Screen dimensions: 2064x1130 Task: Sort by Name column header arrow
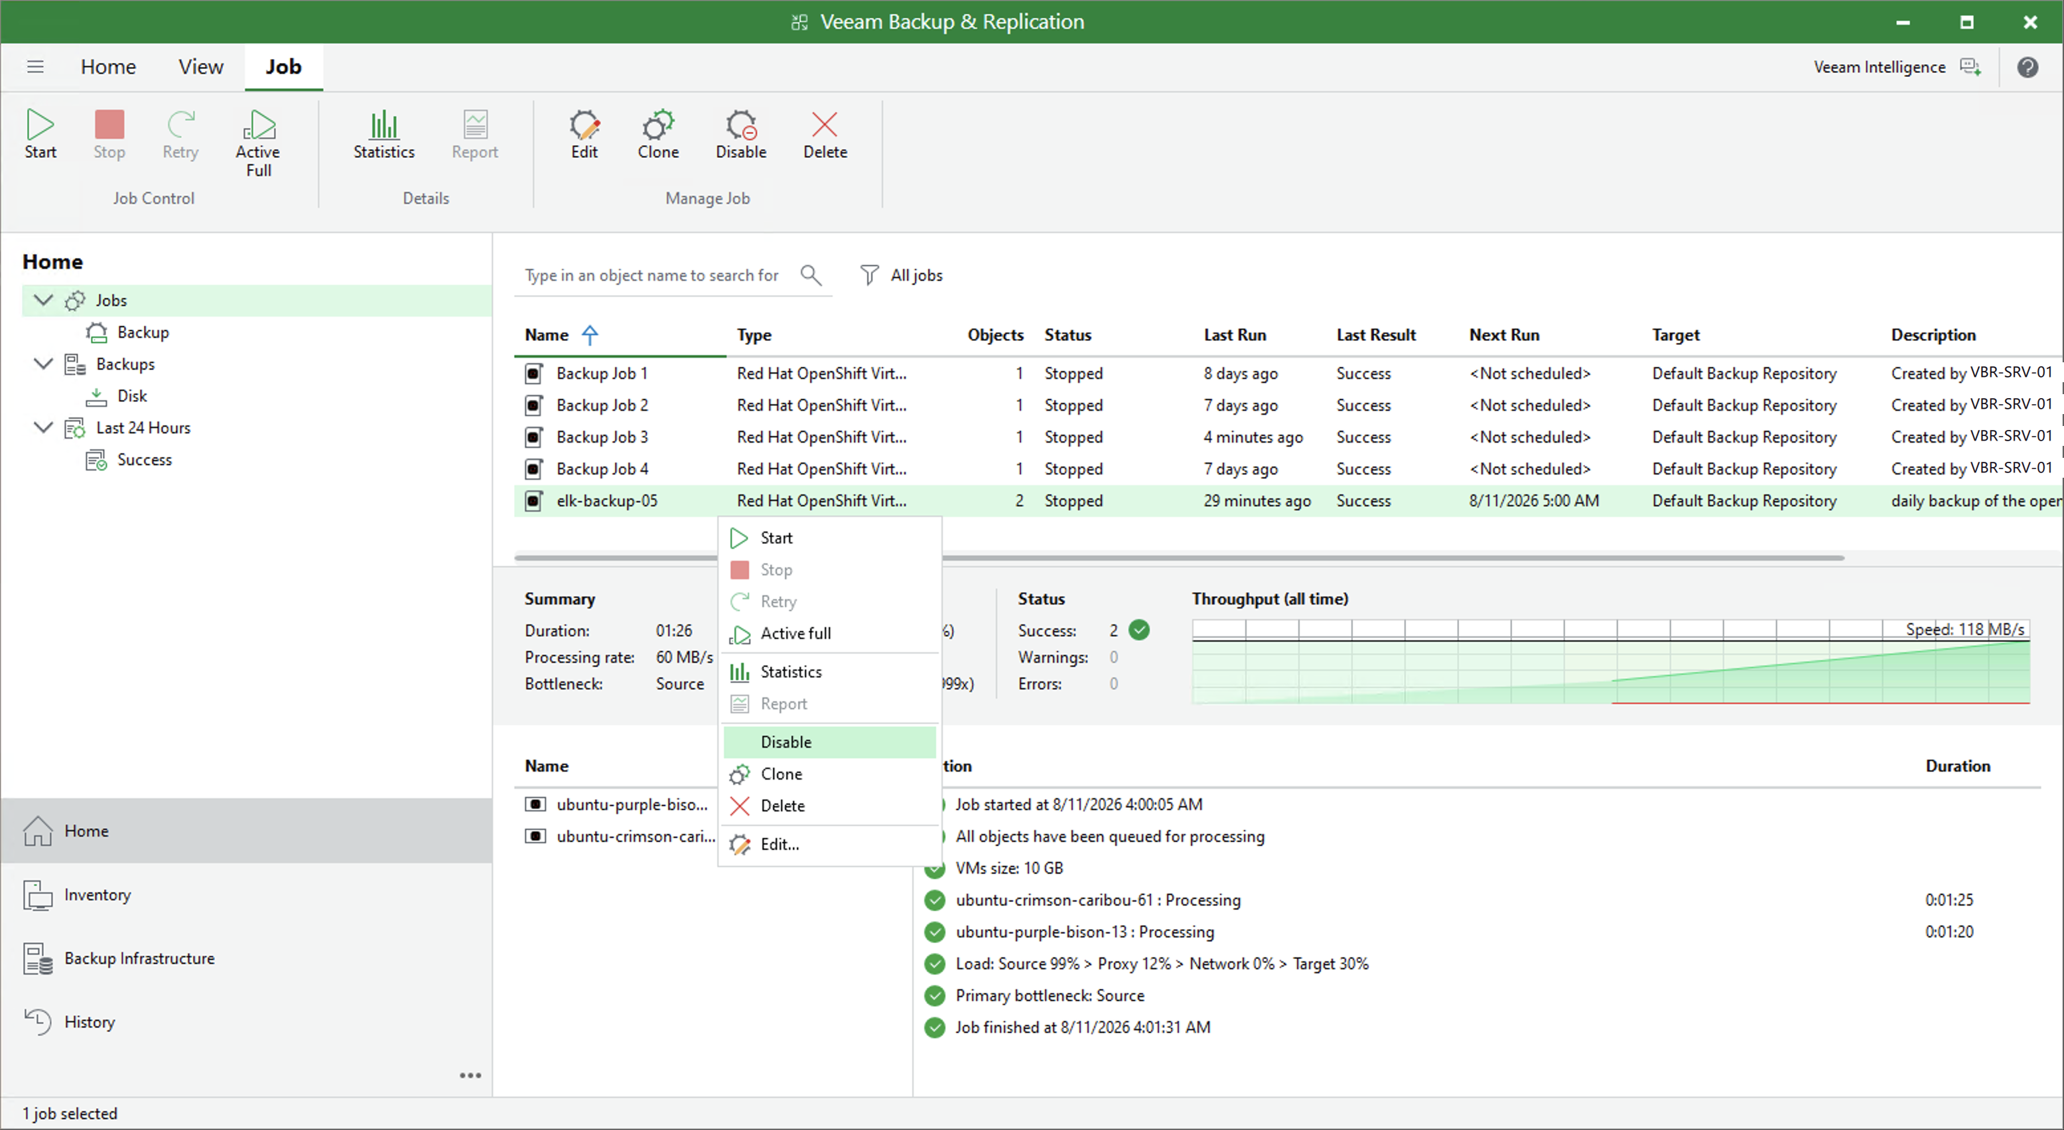(x=590, y=334)
